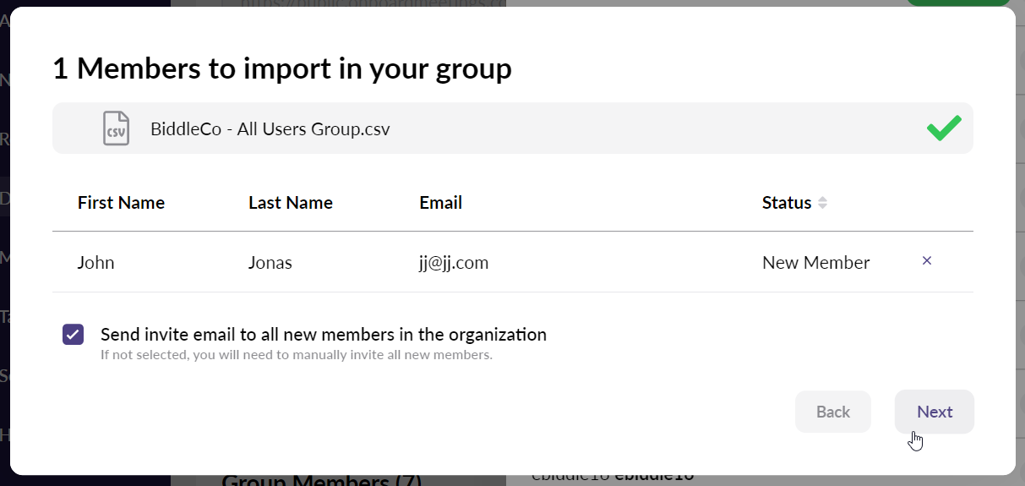Image resolution: width=1025 pixels, height=486 pixels.
Task: Click the last name Jonas in the table
Action: point(270,263)
